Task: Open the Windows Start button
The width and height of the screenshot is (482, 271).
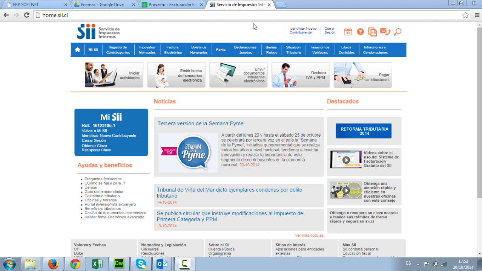Action: (9, 264)
